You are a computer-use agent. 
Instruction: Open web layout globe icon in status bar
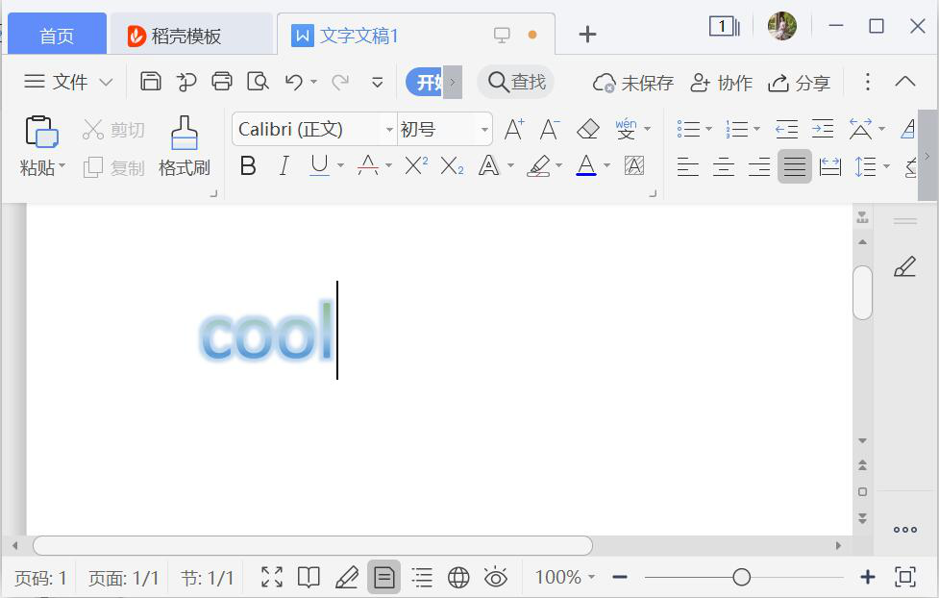click(x=458, y=577)
